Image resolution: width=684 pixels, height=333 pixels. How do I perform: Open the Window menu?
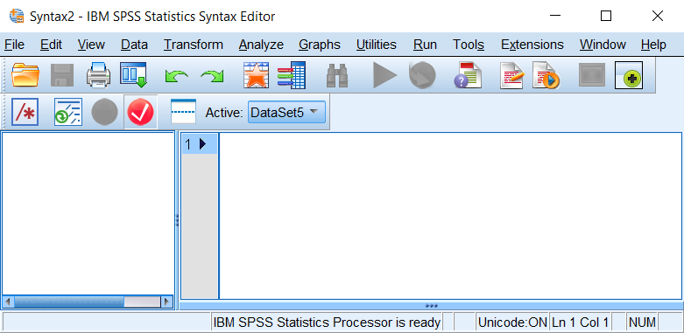[x=603, y=45]
